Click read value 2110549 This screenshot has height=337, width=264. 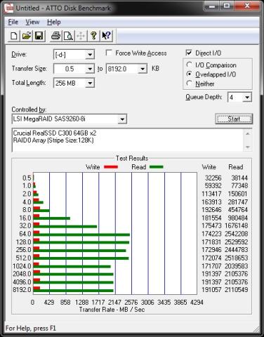(237, 290)
